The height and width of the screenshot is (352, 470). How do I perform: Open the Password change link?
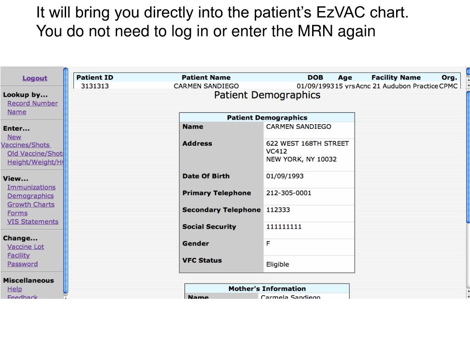pyautogui.click(x=22, y=264)
